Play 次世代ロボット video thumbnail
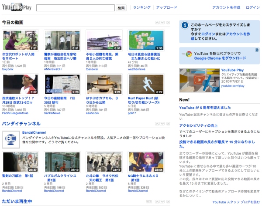The width and height of the screenshot is (262, 206). pos(21,41)
